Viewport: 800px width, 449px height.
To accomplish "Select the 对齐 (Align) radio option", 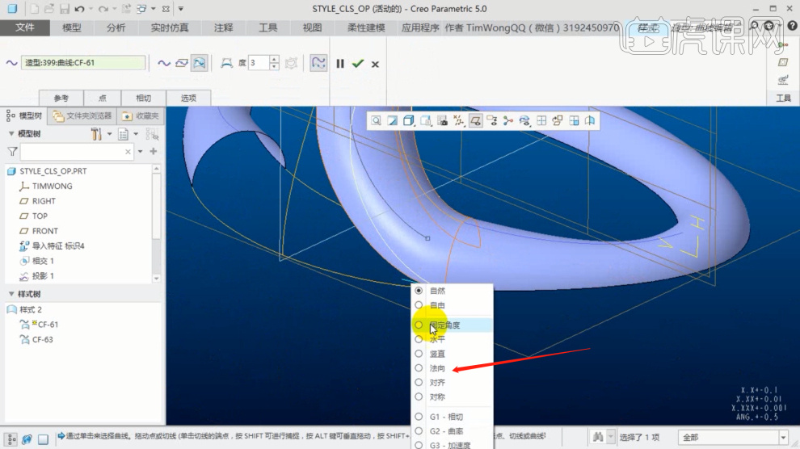I will pos(419,382).
